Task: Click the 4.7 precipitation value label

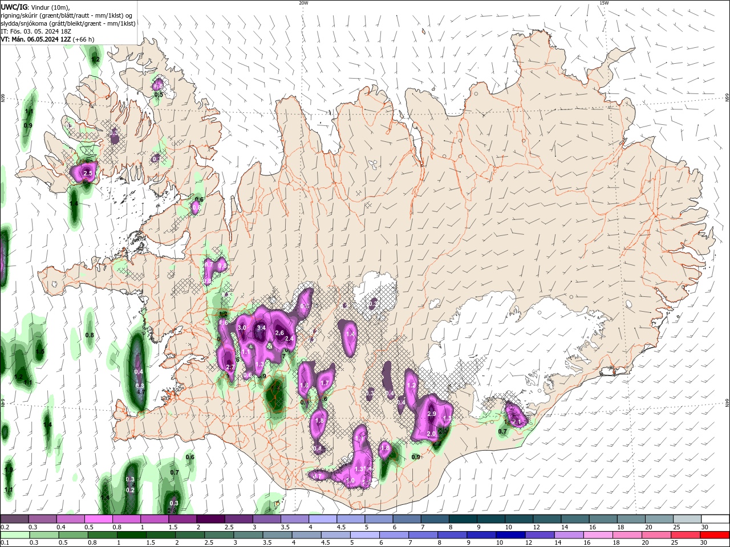Action: tap(141, 392)
